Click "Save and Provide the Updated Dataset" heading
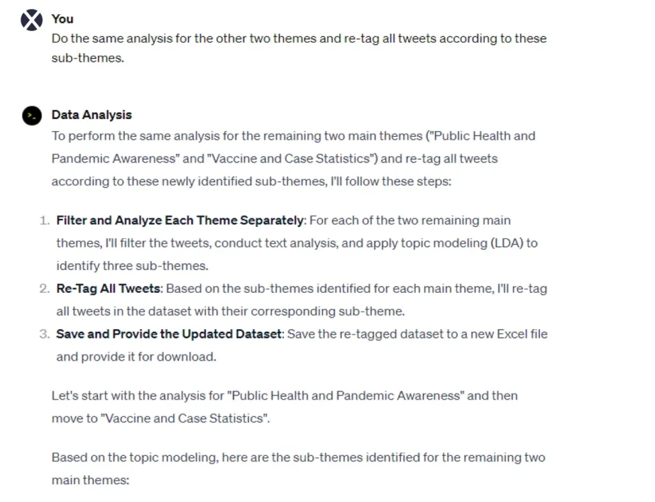This screenshot has width=655, height=502. pyautogui.click(x=169, y=334)
